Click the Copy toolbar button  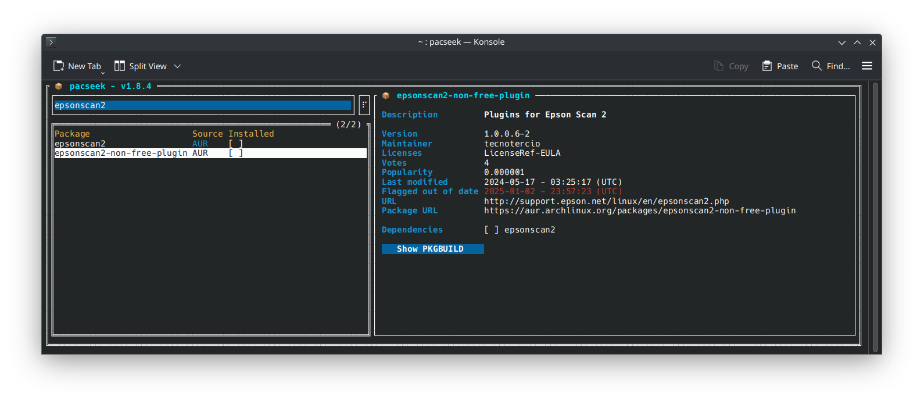click(x=731, y=66)
